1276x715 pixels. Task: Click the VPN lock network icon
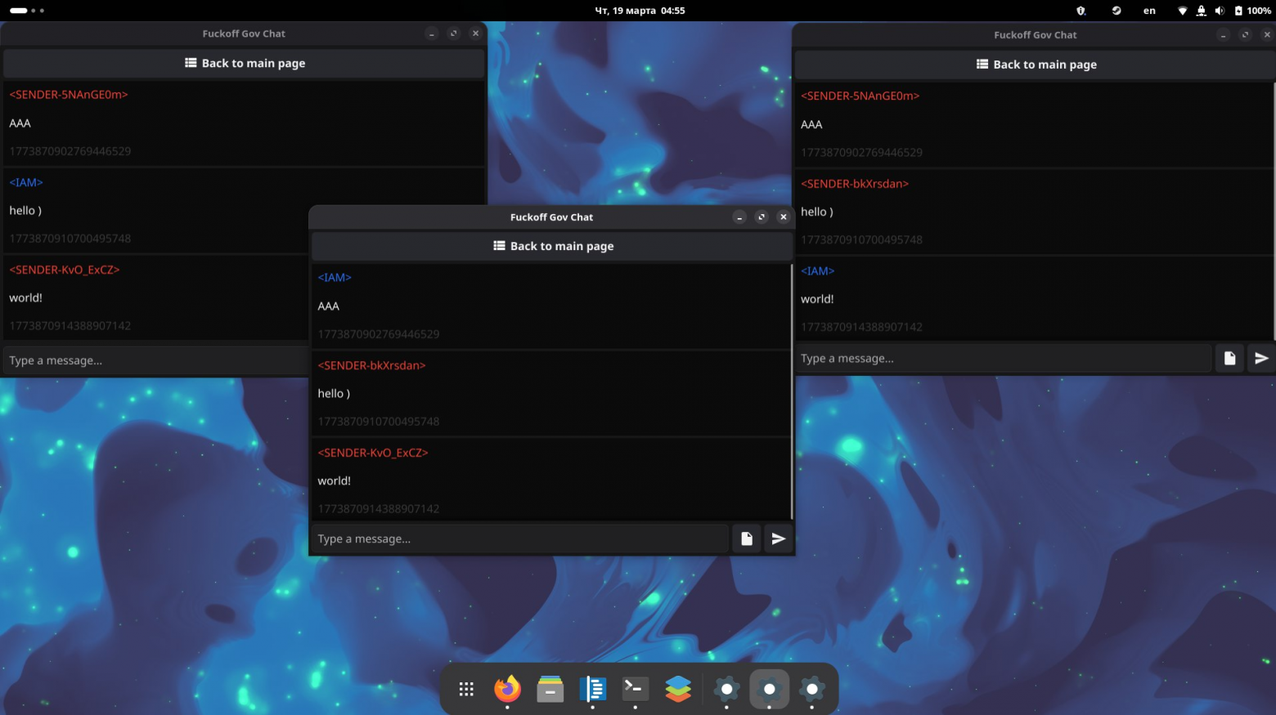(1201, 11)
